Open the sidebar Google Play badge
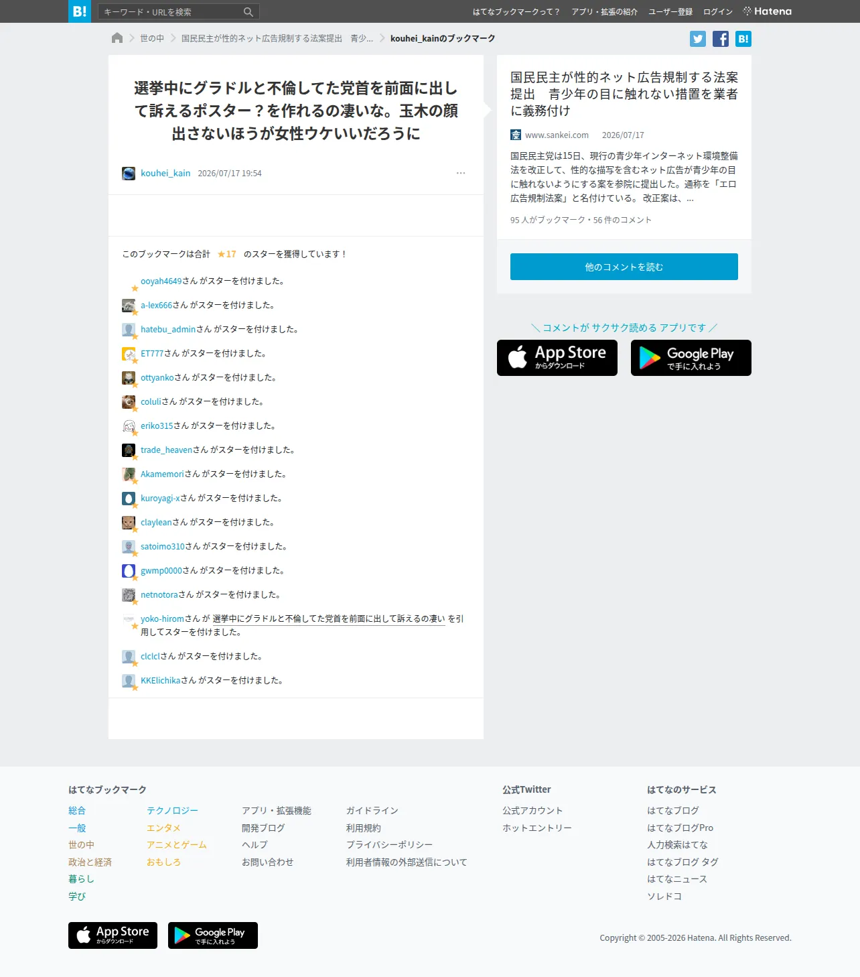Viewport: 860px width, 977px height. 691,358
